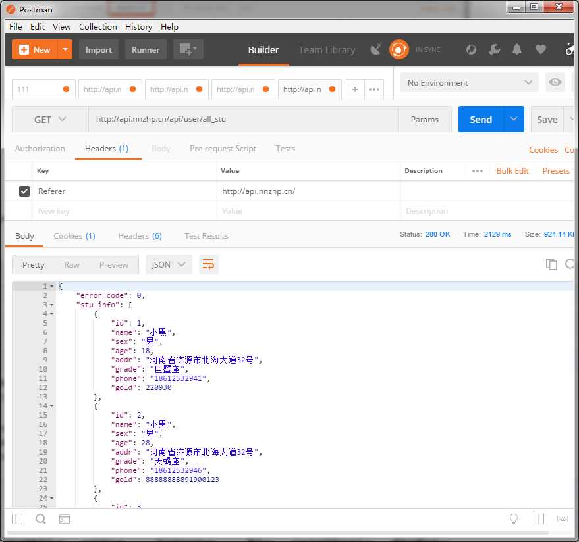
Task: Toggle sidebar icon at bottom left
Action: coord(17,519)
